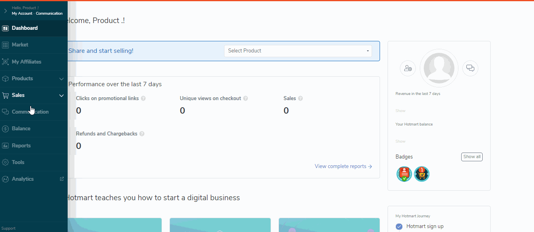Screen dimensions: 534x232
Task: Open the Select Product dropdown
Action: coord(298,51)
